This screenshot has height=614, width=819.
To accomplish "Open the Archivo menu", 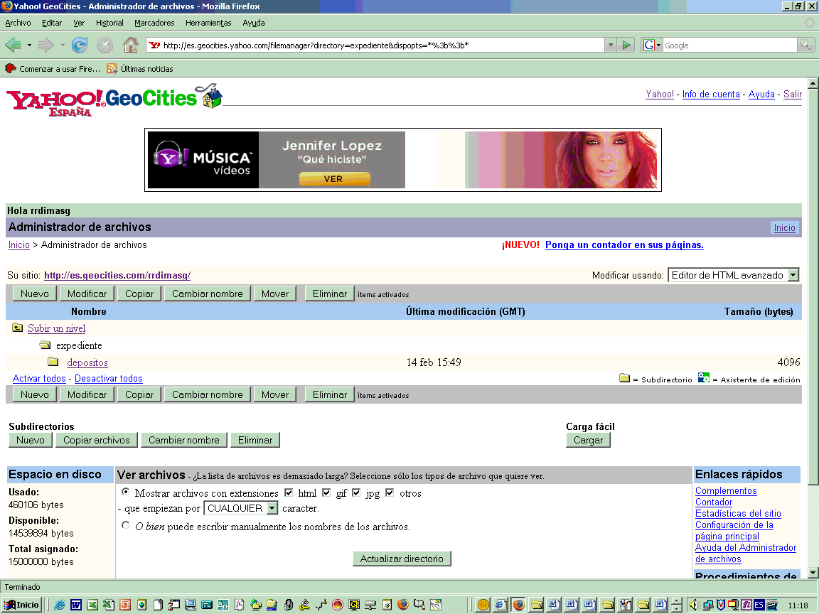I will point(18,23).
